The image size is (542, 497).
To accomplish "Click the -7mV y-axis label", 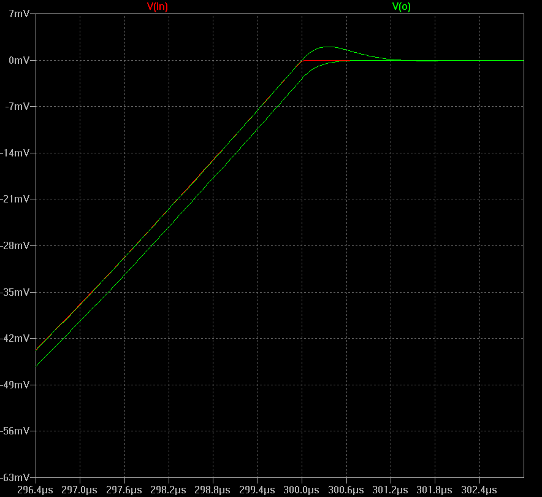I will point(17,106).
